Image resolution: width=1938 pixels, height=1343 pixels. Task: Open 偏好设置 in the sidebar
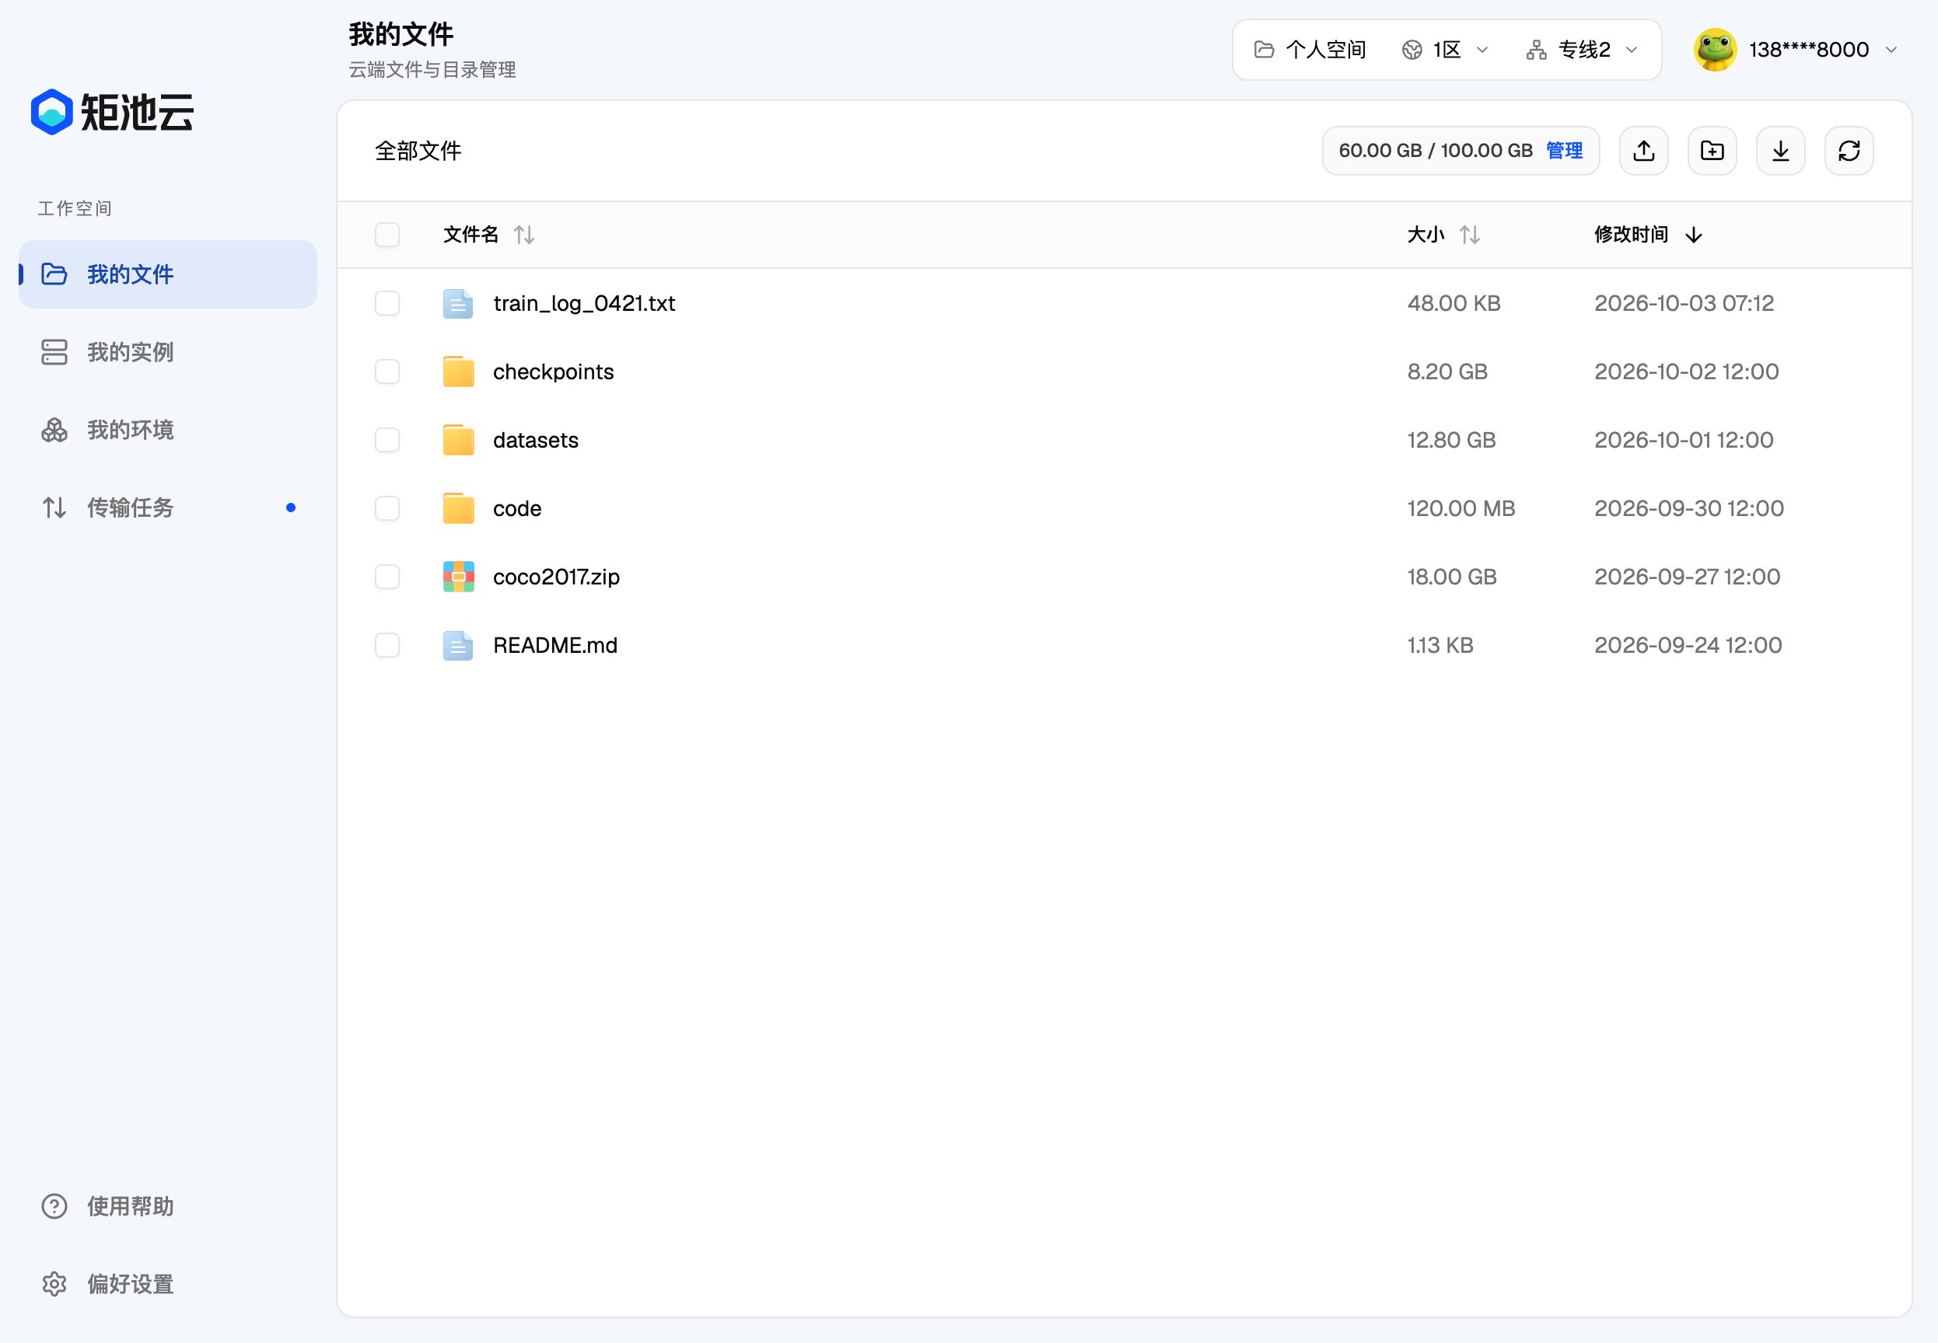pyautogui.click(x=167, y=1284)
